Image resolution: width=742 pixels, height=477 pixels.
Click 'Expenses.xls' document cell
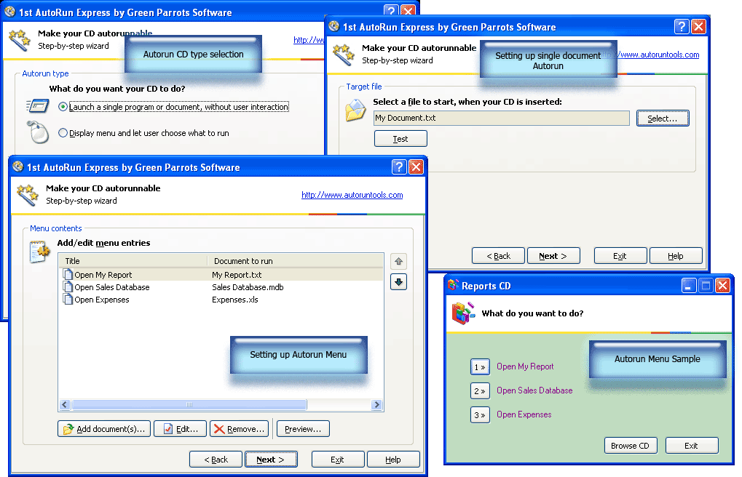pos(234,300)
